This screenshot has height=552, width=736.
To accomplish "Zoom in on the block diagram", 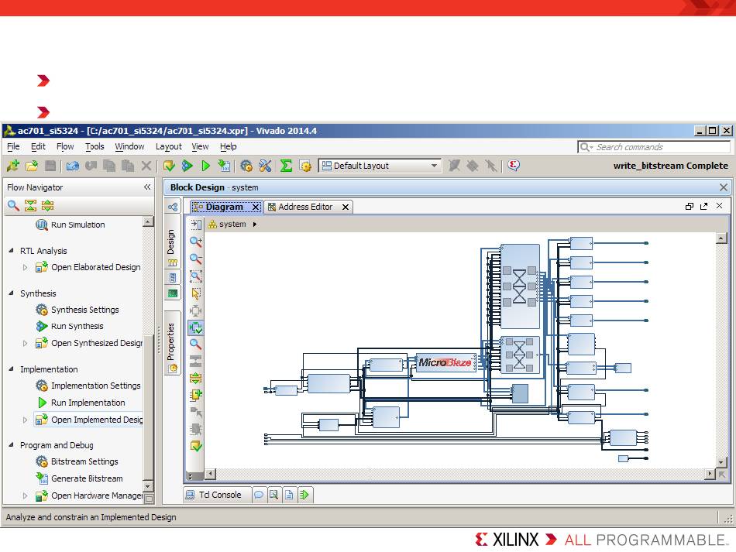I will [196, 242].
